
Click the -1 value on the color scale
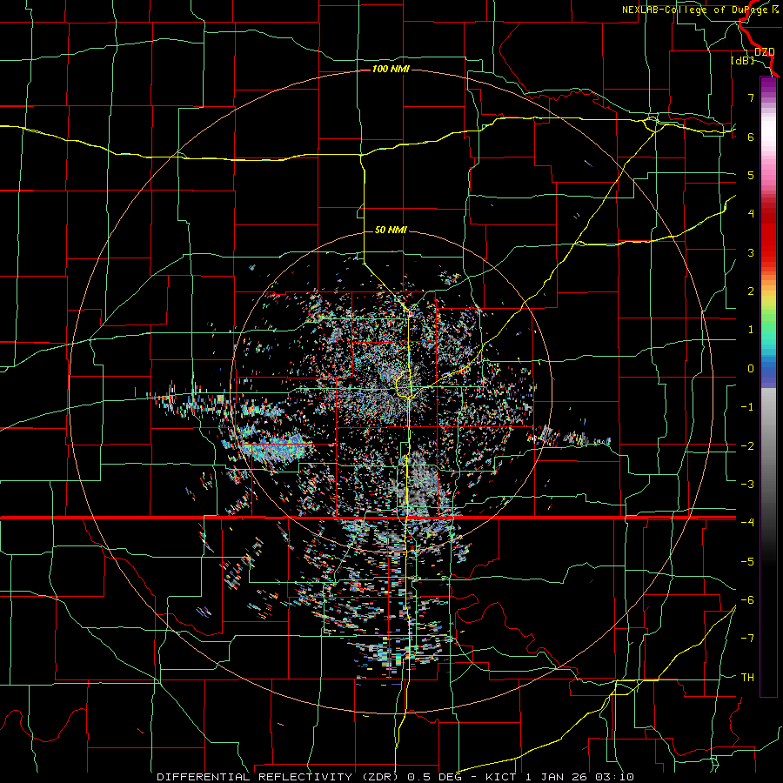click(x=747, y=407)
